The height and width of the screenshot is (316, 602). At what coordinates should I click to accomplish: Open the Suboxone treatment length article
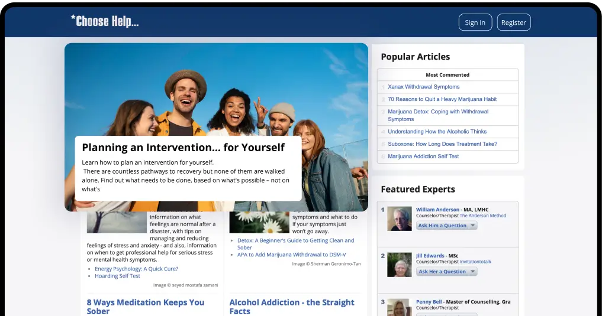point(442,144)
